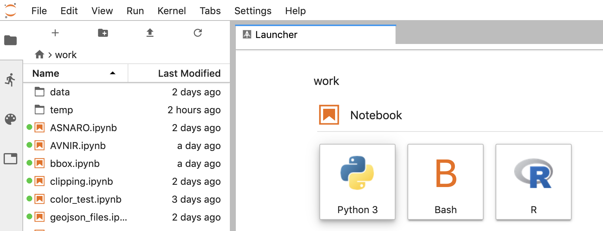Open the Commands palette sidebar icon

pos(10,119)
